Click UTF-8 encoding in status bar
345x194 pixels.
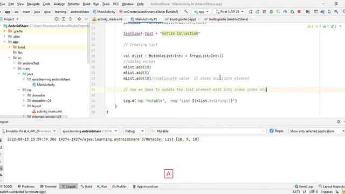(313, 192)
